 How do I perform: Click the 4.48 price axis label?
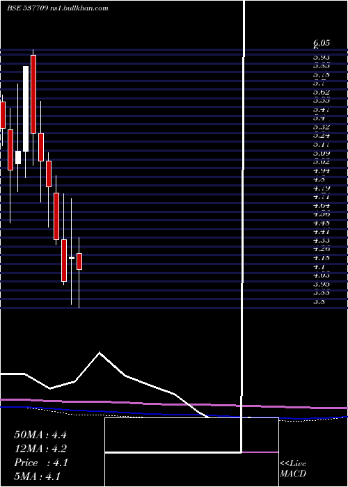(x=322, y=223)
